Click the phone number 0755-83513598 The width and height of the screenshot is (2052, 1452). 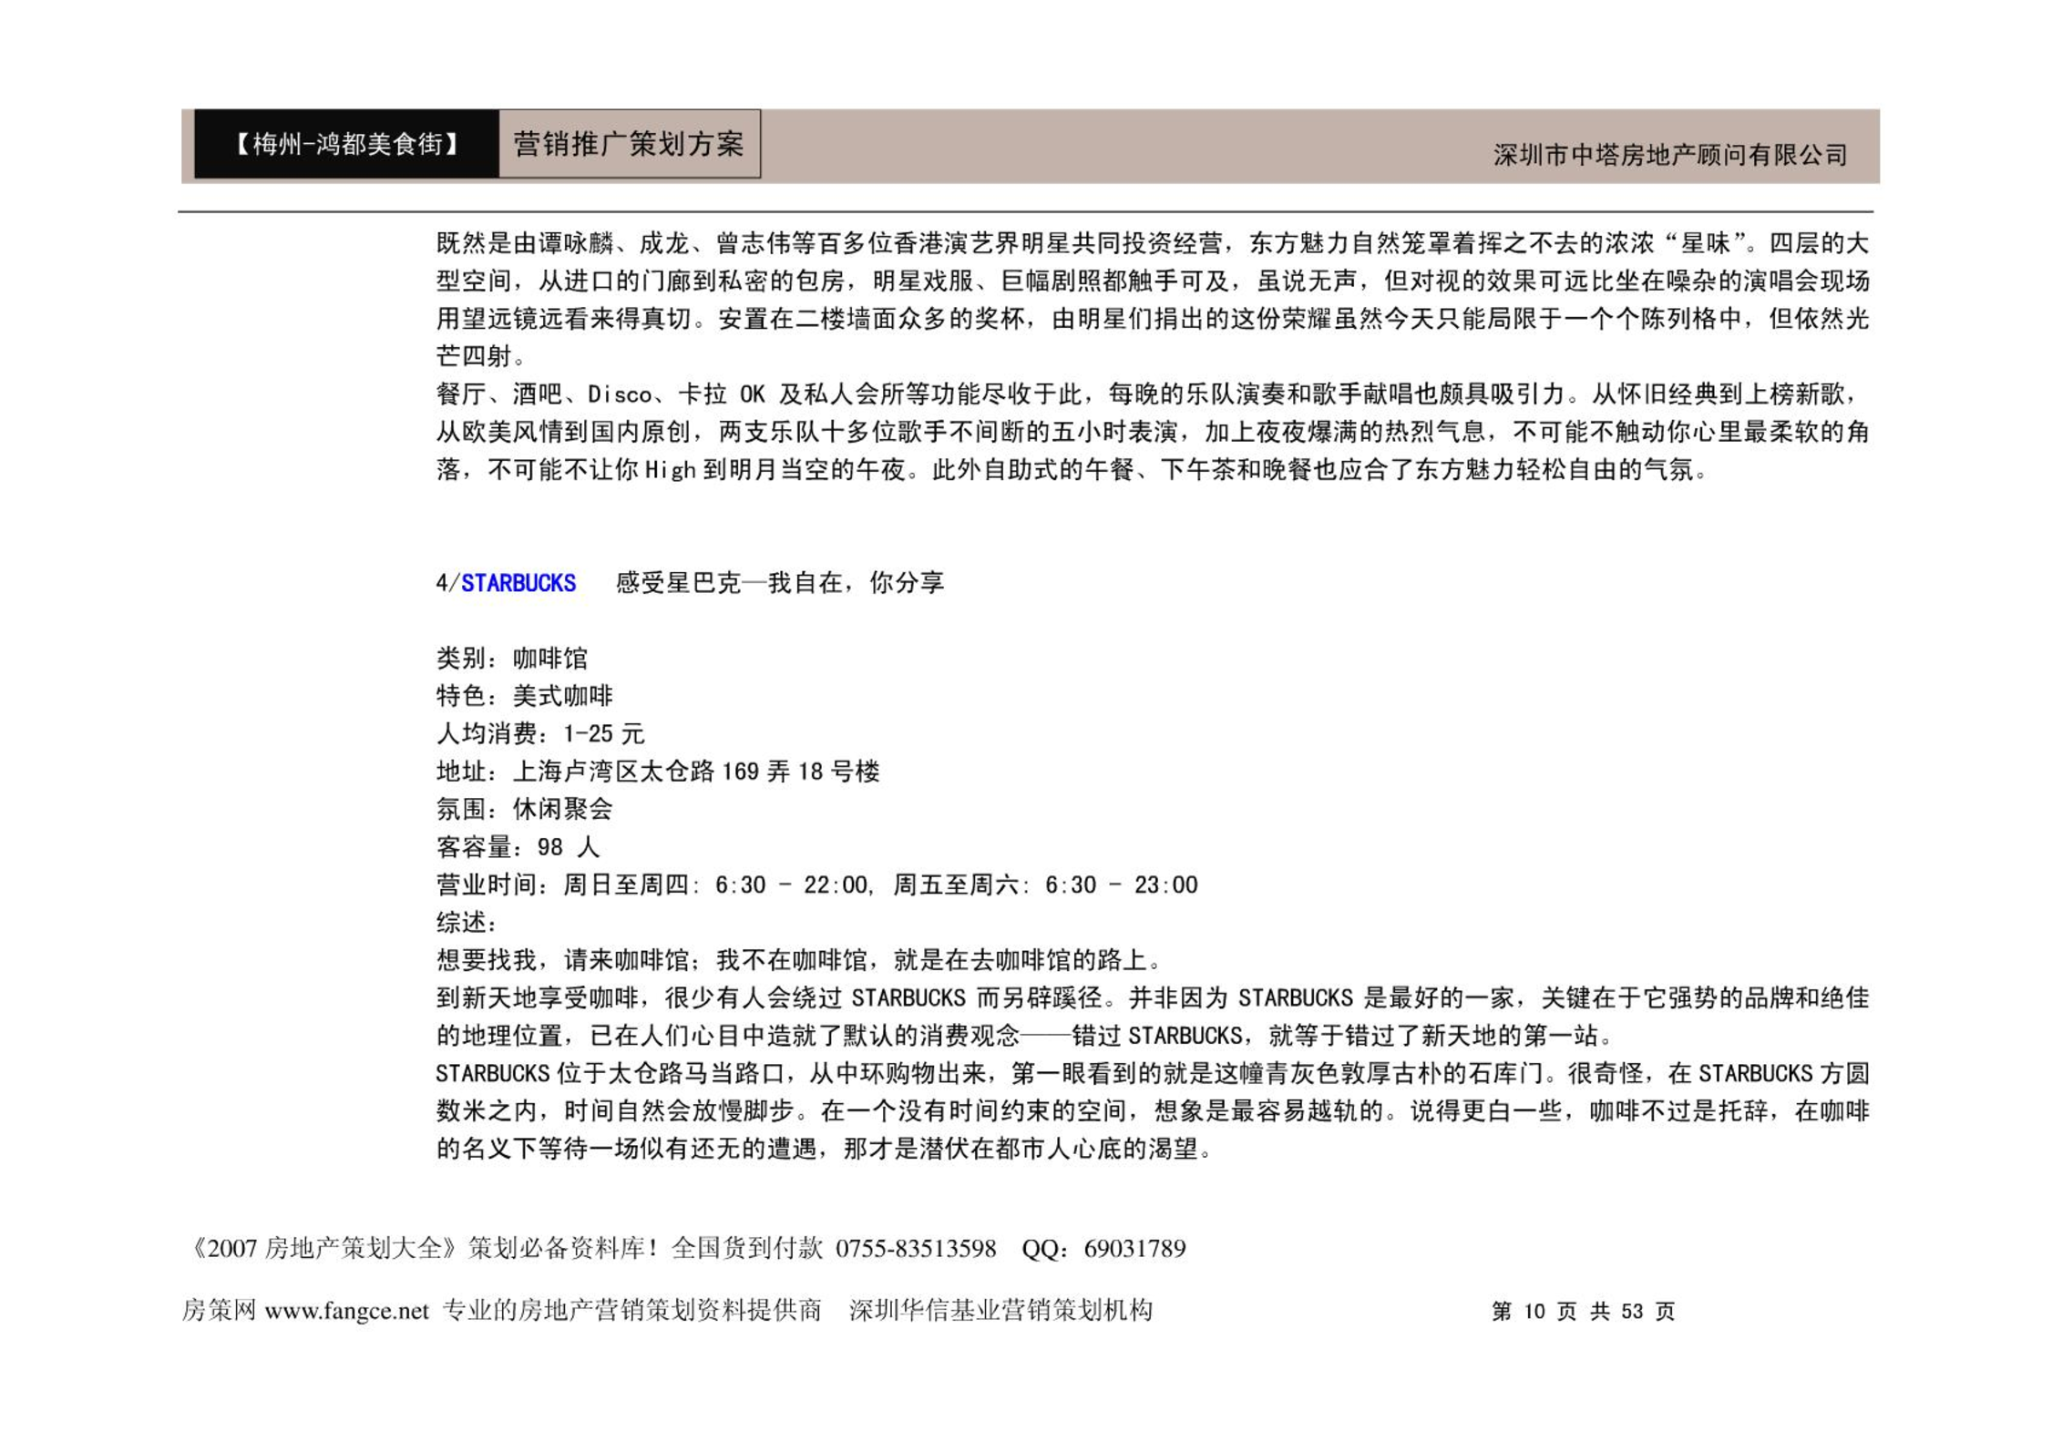[x=915, y=1248]
